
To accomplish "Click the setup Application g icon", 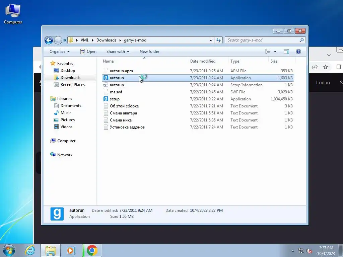I will click(106, 99).
